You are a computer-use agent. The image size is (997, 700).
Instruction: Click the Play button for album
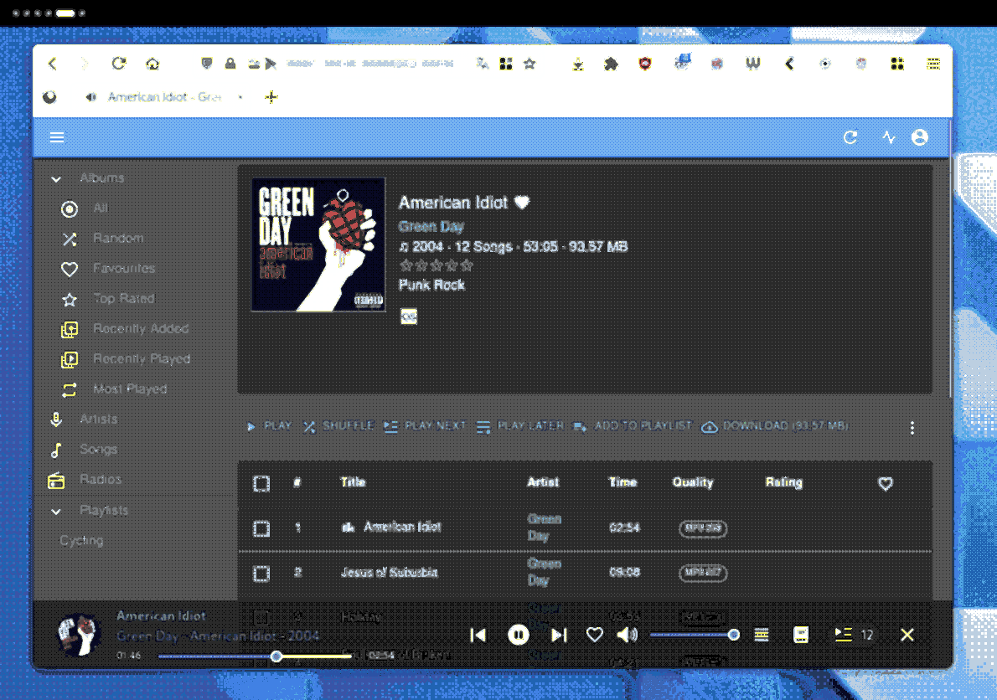point(269,426)
